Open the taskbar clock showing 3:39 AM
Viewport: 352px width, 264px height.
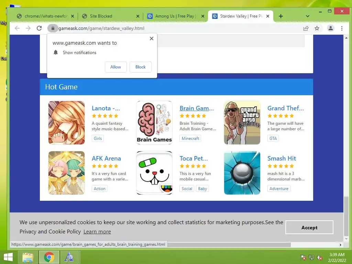click(x=337, y=257)
